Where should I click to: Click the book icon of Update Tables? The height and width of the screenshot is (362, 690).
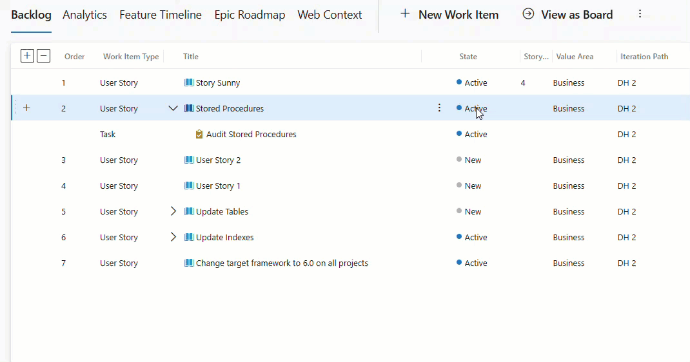tap(189, 211)
